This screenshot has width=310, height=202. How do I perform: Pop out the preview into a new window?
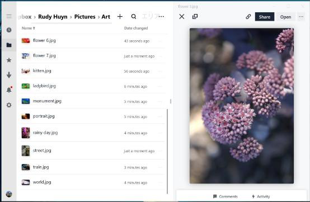(x=195, y=17)
